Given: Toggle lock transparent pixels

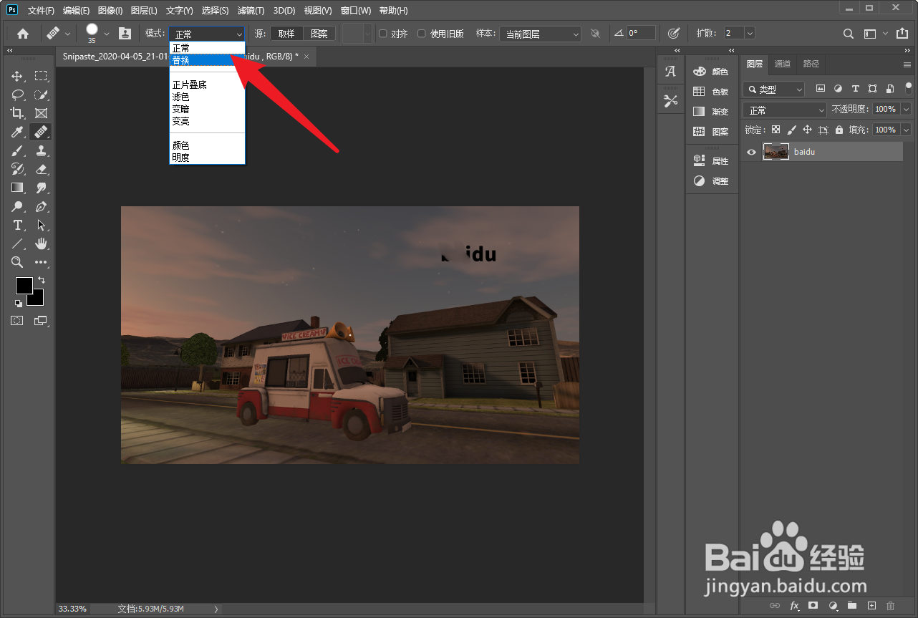Looking at the screenshot, I should pyautogui.click(x=776, y=130).
